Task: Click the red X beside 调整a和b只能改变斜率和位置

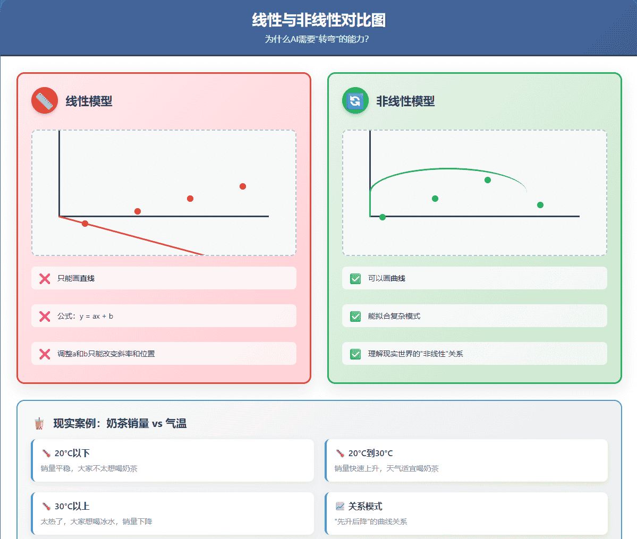Action: [44, 354]
